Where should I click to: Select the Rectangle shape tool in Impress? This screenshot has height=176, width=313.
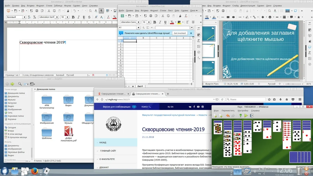228,17
